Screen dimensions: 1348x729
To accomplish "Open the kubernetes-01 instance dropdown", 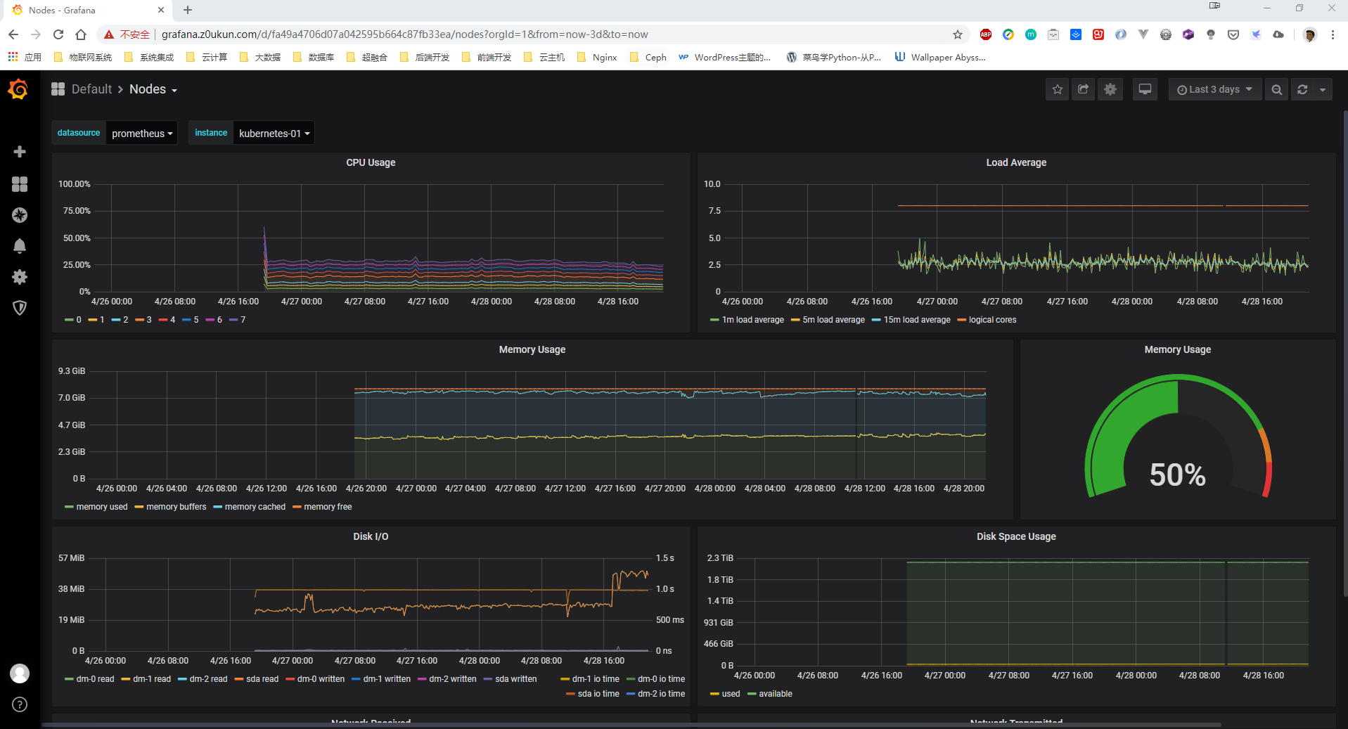I will 274,133.
